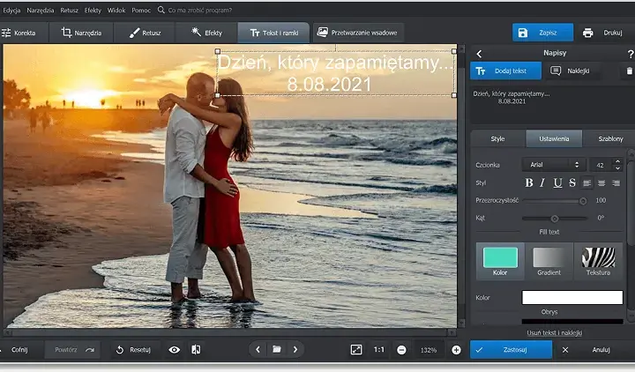Zoom out with the minus icon
This screenshot has width=635, height=372.
click(x=401, y=350)
